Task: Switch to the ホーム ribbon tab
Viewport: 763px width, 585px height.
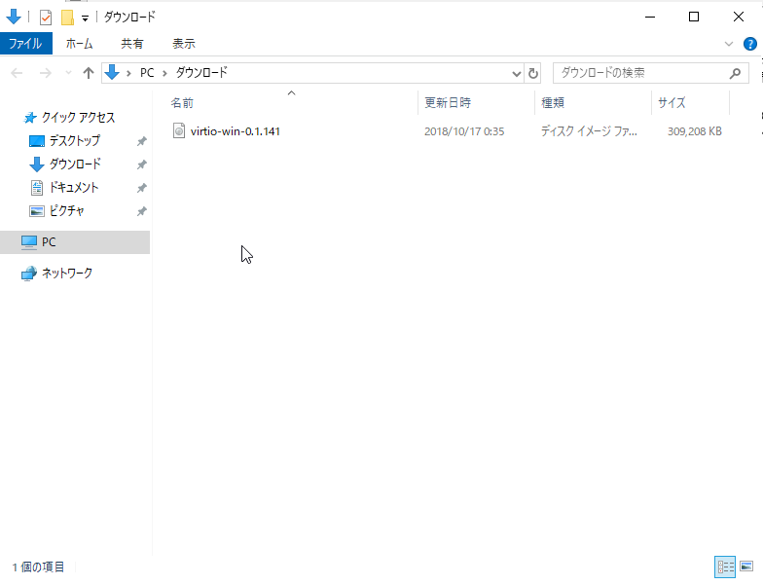Action: pyautogui.click(x=80, y=44)
